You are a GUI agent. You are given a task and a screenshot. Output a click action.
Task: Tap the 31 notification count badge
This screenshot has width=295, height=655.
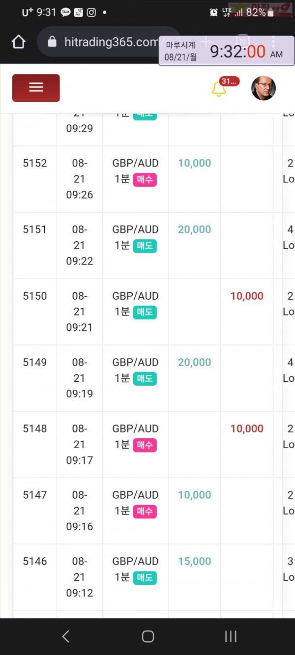[230, 82]
